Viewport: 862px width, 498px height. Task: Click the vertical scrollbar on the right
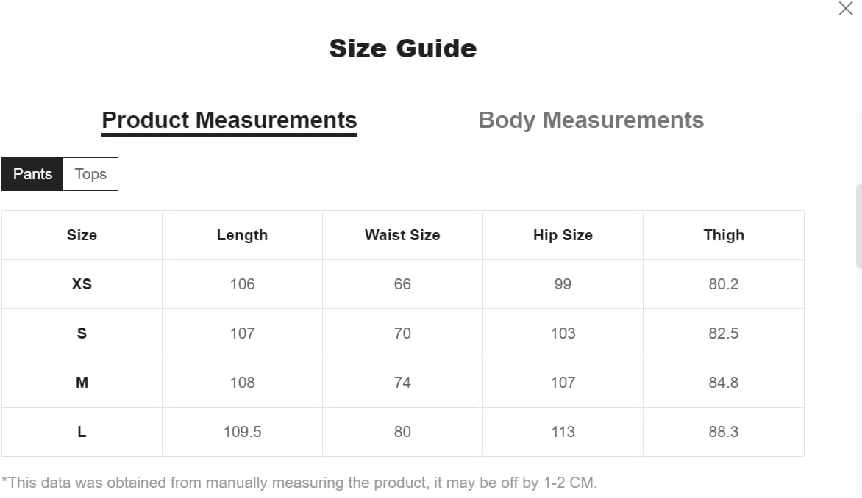pos(858,226)
